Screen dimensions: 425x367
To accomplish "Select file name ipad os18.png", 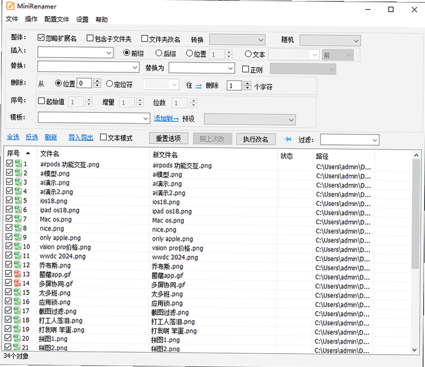I will pos(59,210).
